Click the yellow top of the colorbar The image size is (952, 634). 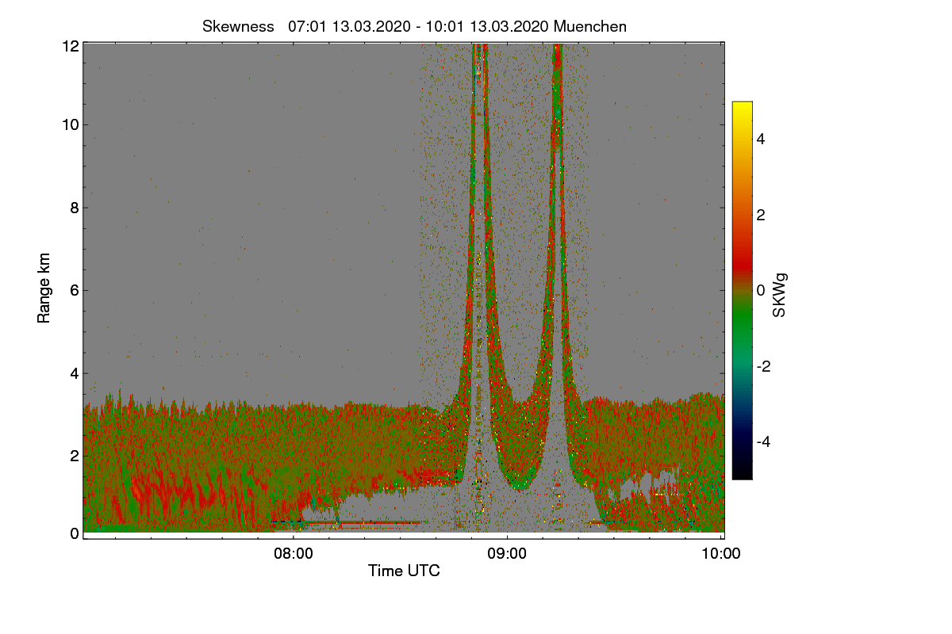click(742, 108)
